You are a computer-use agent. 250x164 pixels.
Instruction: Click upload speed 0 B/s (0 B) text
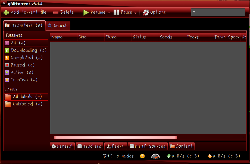pos(227,156)
